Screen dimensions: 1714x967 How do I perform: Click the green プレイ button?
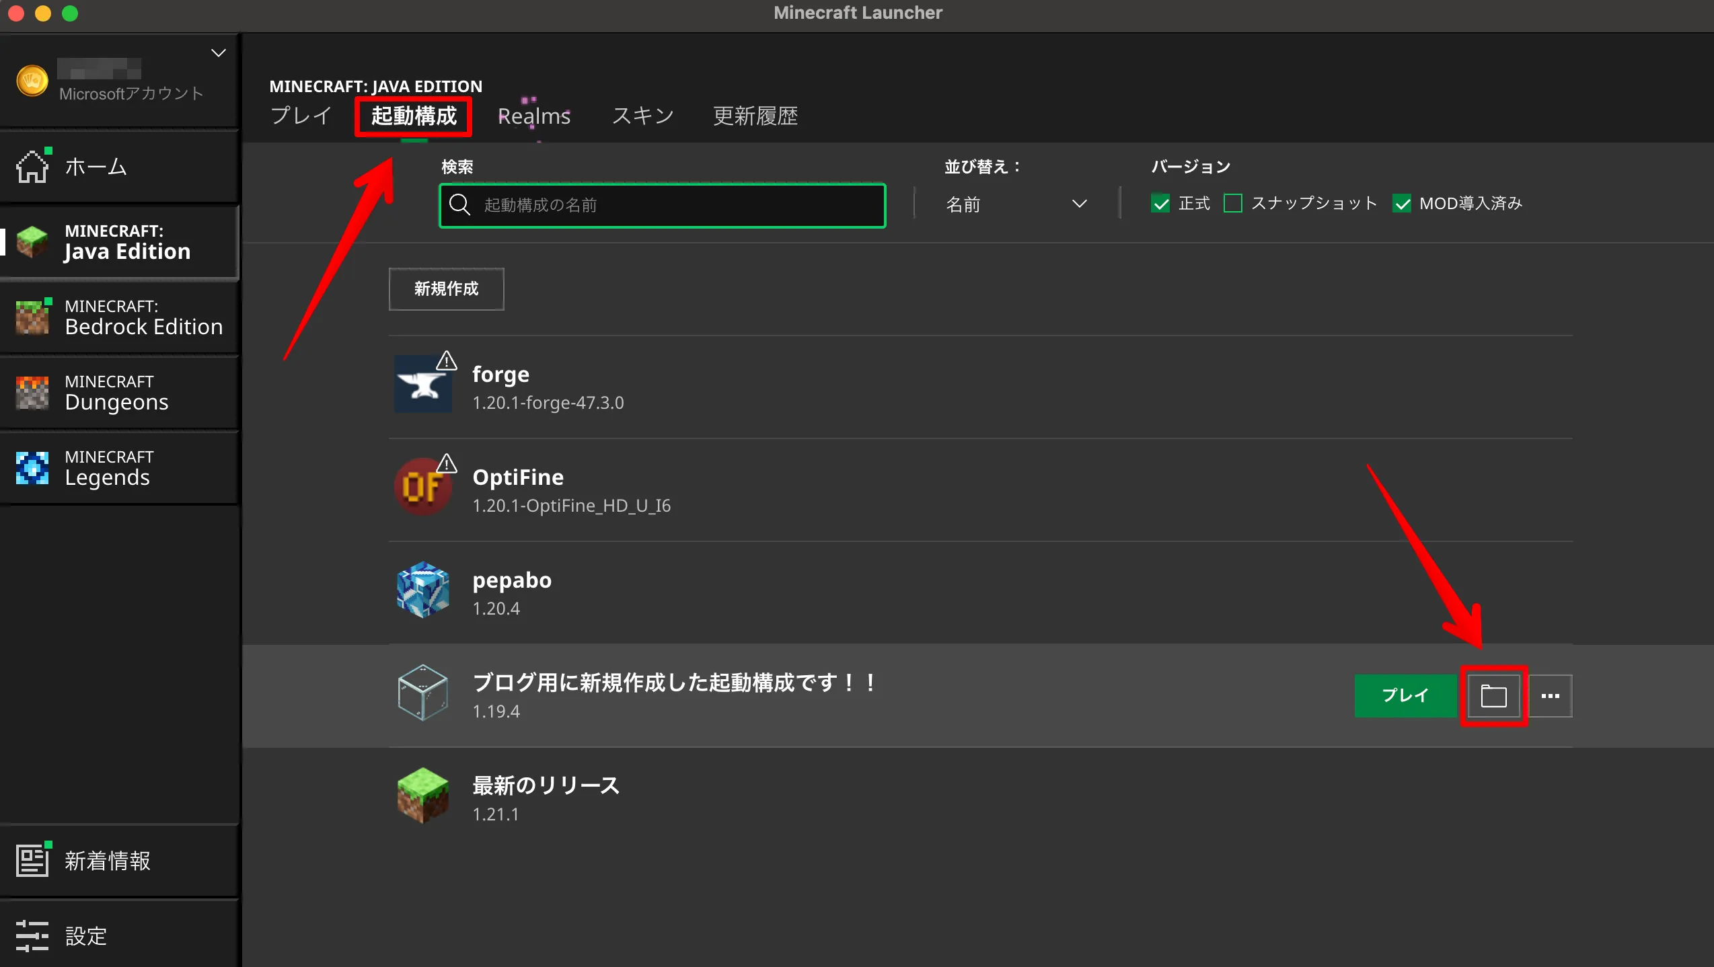[x=1405, y=696]
